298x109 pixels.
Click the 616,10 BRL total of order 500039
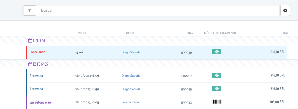(278, 52)
